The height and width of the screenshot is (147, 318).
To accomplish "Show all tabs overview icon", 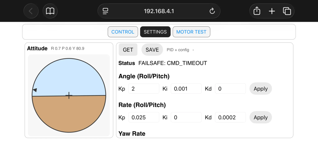I will click(x=287, y=11).
